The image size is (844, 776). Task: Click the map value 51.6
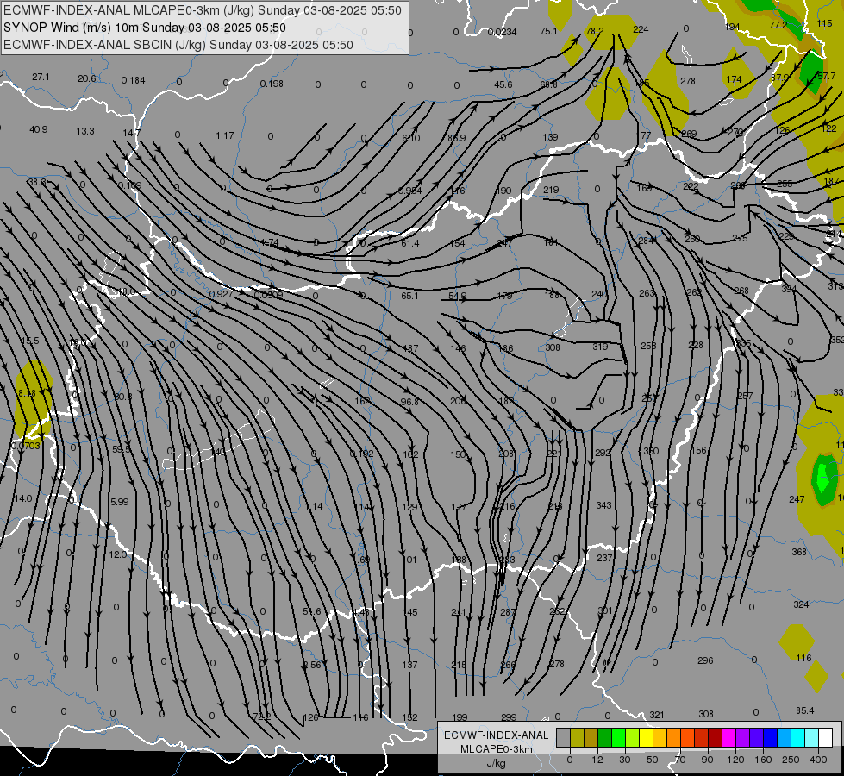point(312,611)
